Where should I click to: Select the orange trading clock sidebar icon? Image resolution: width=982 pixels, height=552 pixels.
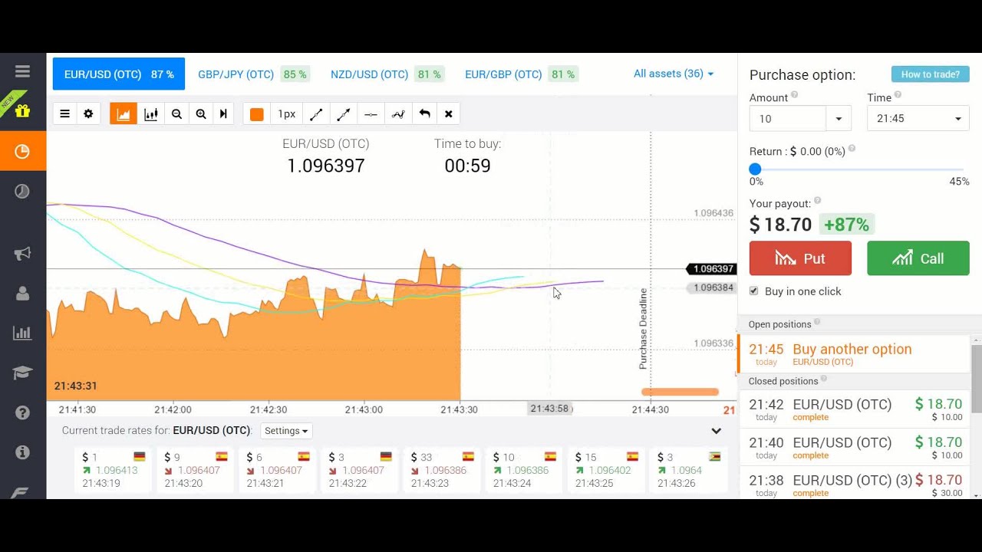(x=23, y=151)
